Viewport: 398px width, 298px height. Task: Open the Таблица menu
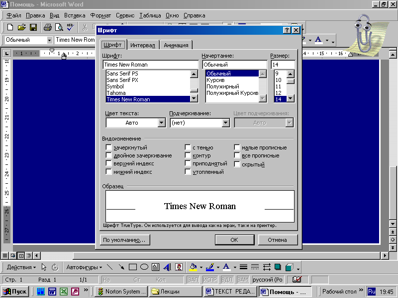click(x=150, y=15)
